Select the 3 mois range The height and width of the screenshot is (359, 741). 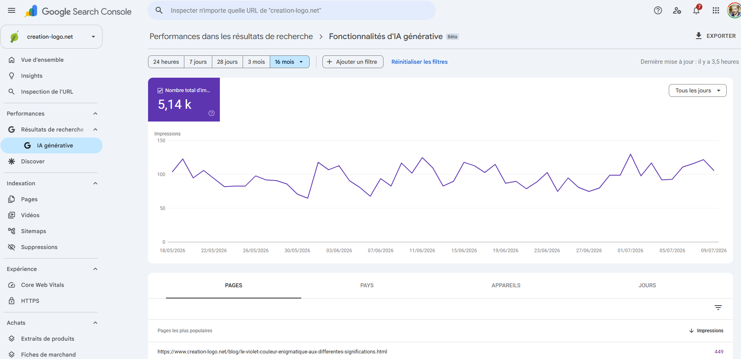pyautogui.click(x=256, y=62)
